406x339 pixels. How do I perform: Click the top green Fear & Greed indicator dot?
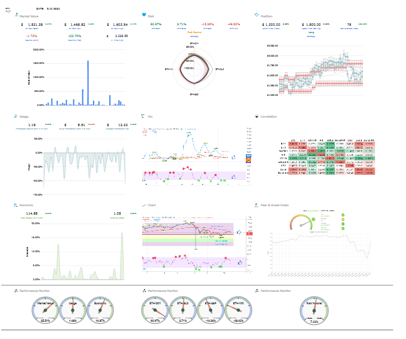(343, 215)
